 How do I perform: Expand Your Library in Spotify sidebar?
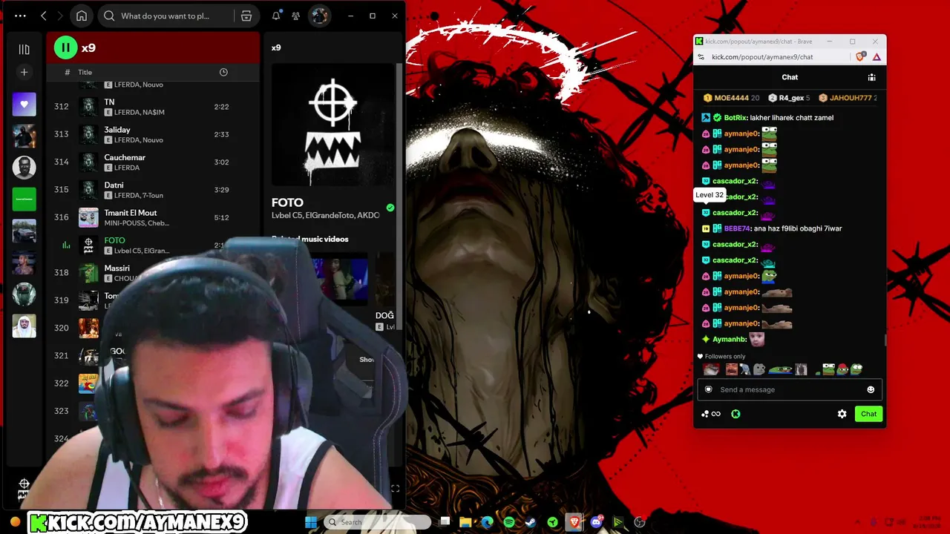24,49
